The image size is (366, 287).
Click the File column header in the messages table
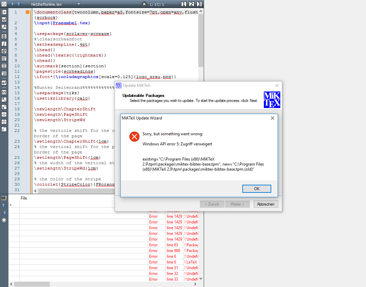click(x=24, y=198)
